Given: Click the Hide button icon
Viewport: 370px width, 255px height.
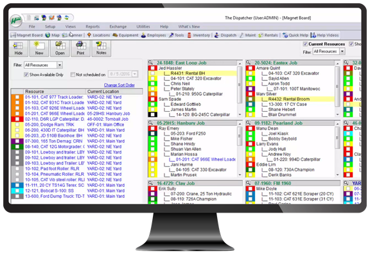Looking at the screenshot, I should click(18, 45).
